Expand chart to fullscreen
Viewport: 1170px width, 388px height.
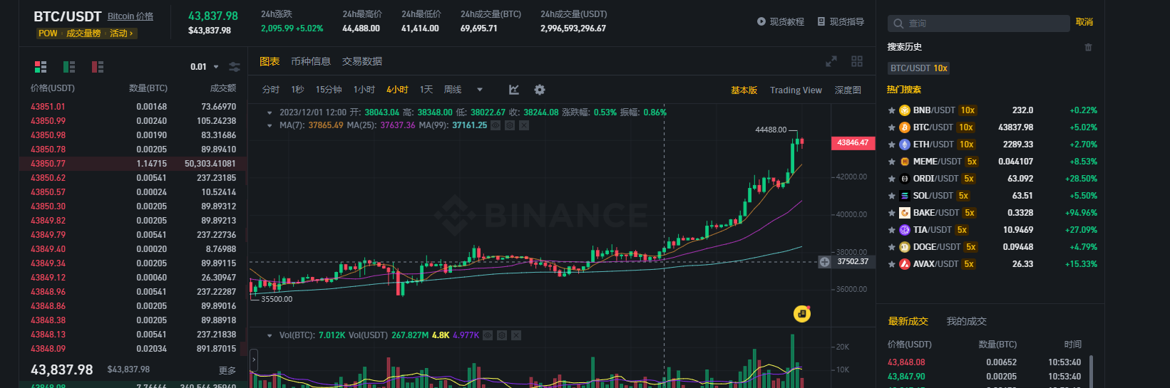[x=831, y=61]
